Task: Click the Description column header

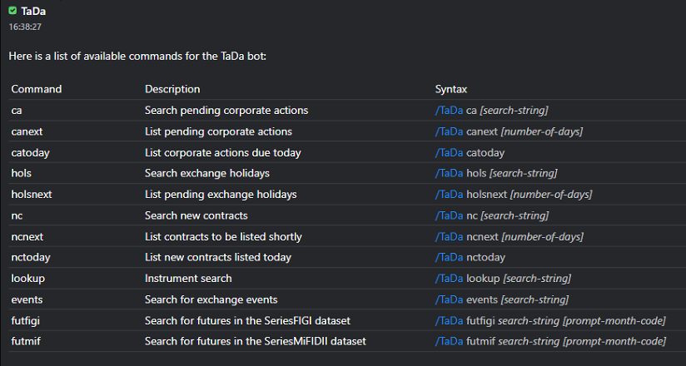Action: tap(172, 89)
